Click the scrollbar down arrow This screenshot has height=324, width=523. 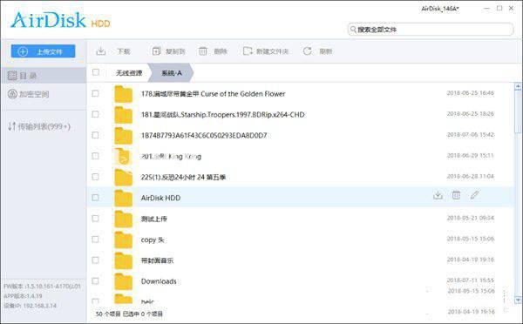point(518,300)
